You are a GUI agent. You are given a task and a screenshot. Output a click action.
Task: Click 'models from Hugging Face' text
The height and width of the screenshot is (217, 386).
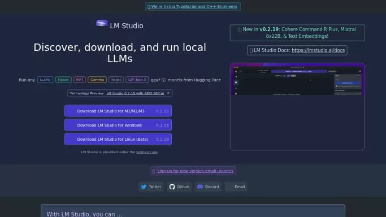(194, 80)
